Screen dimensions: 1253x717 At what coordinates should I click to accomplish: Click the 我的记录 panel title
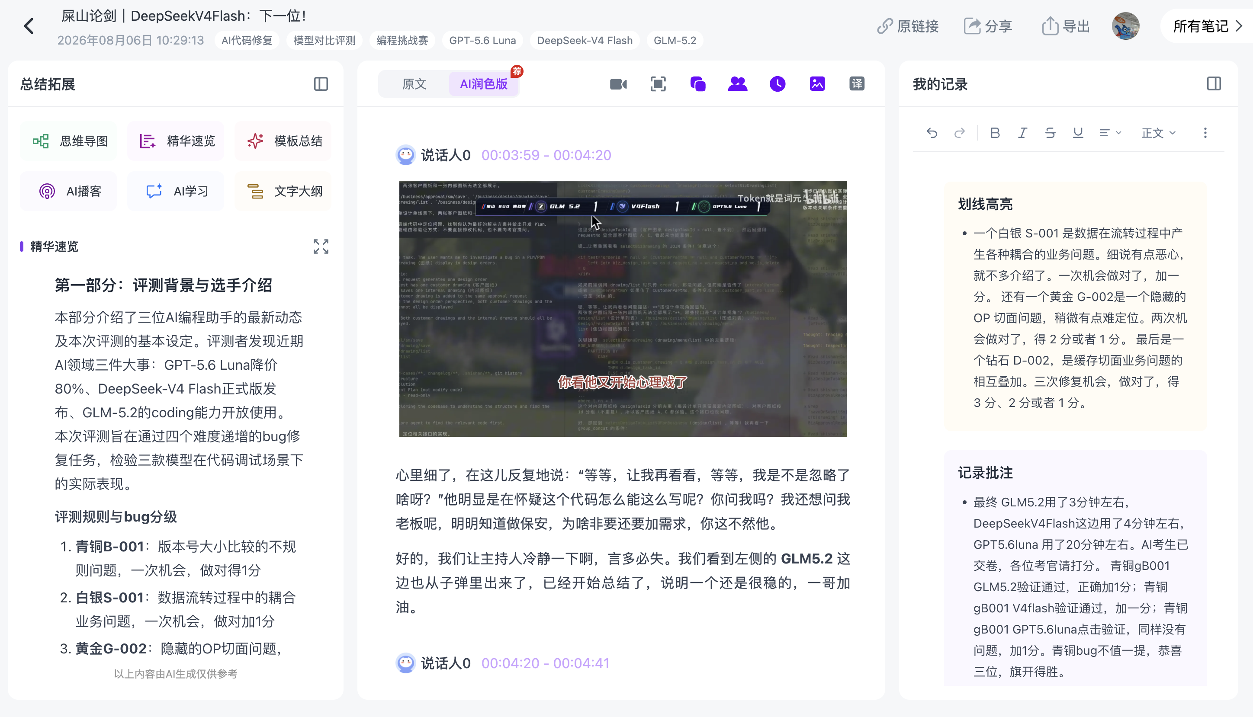pyautogui.click(x=940, y=84)
